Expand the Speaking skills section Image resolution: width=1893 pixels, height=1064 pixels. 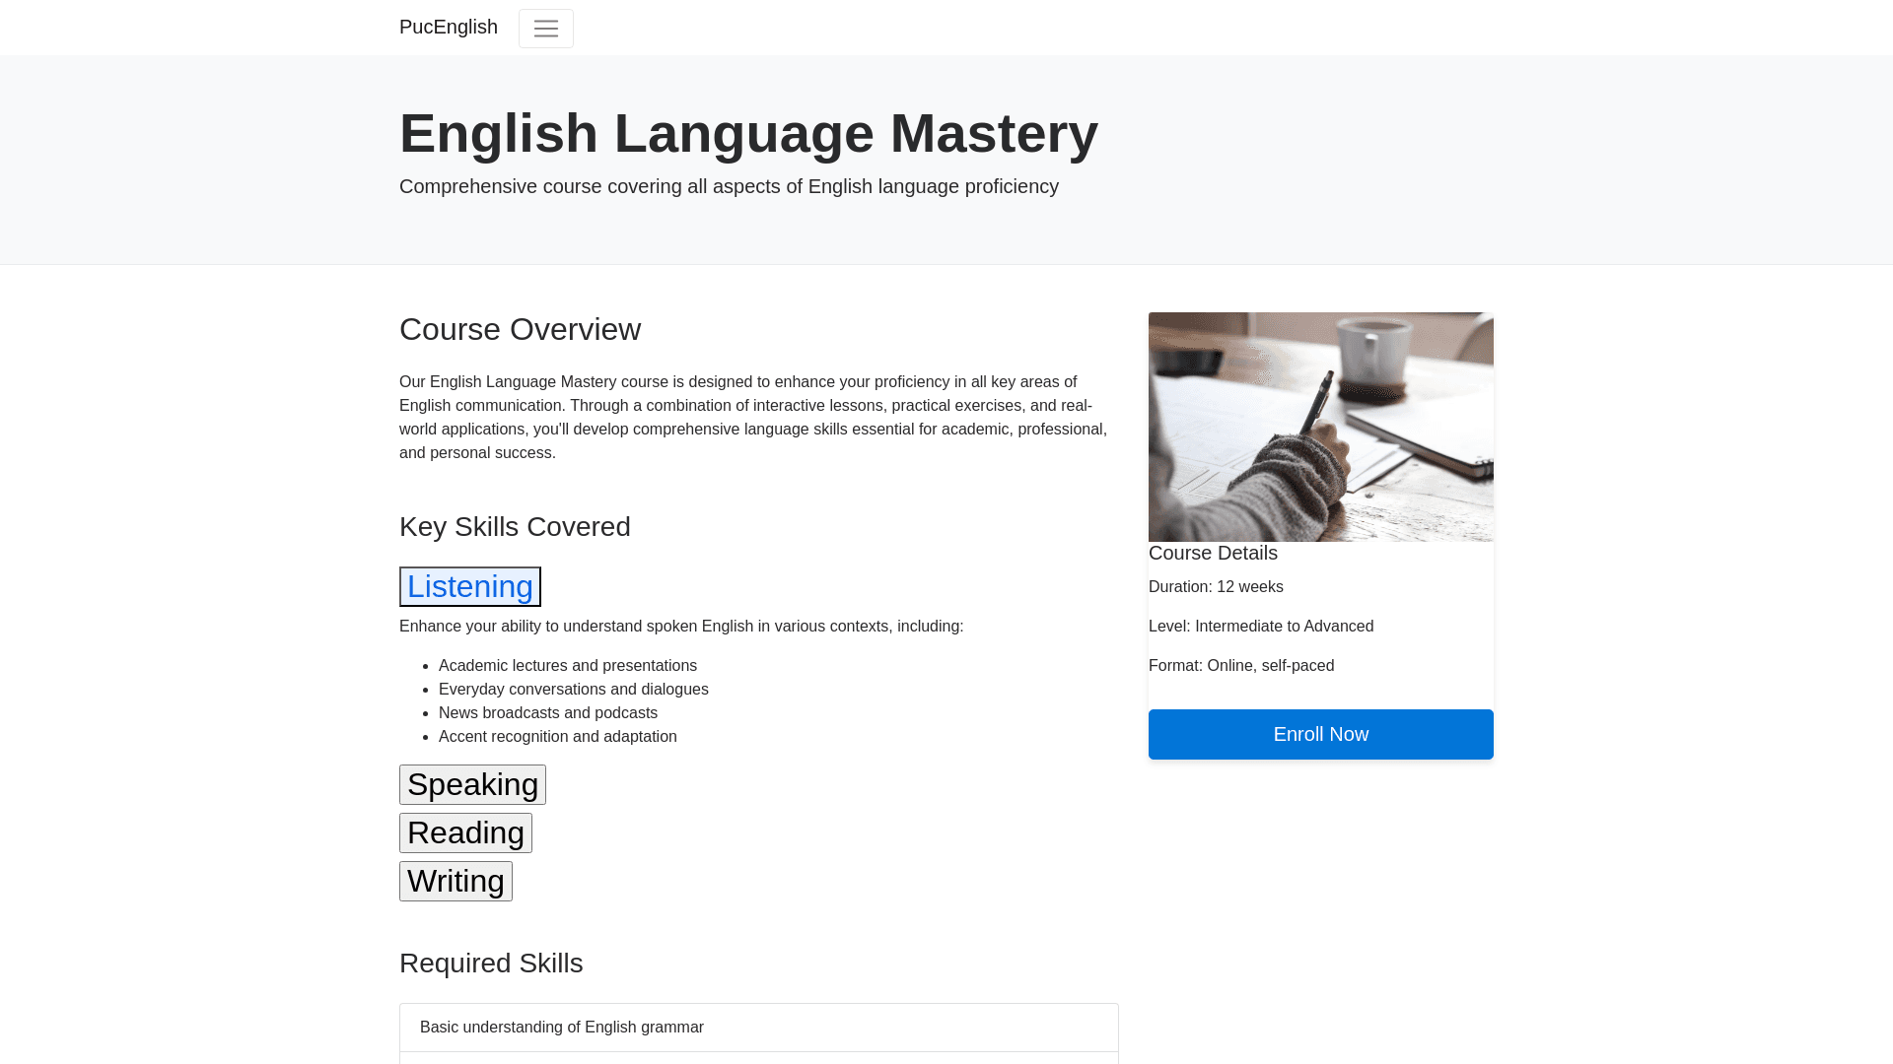click(x=472, y=784)
